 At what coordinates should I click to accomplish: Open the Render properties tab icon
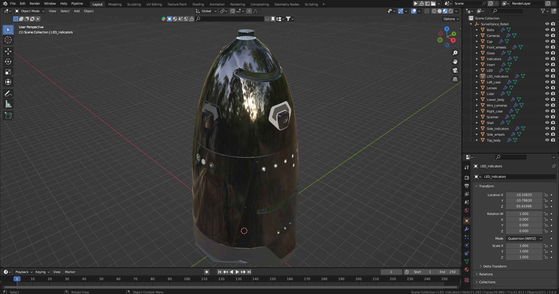[467, 178]
